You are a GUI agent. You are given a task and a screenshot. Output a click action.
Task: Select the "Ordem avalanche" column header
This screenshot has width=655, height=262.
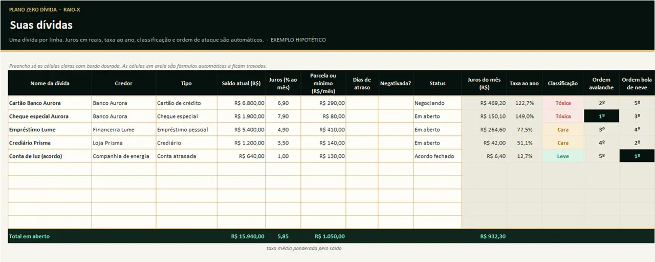coord(602,83)
